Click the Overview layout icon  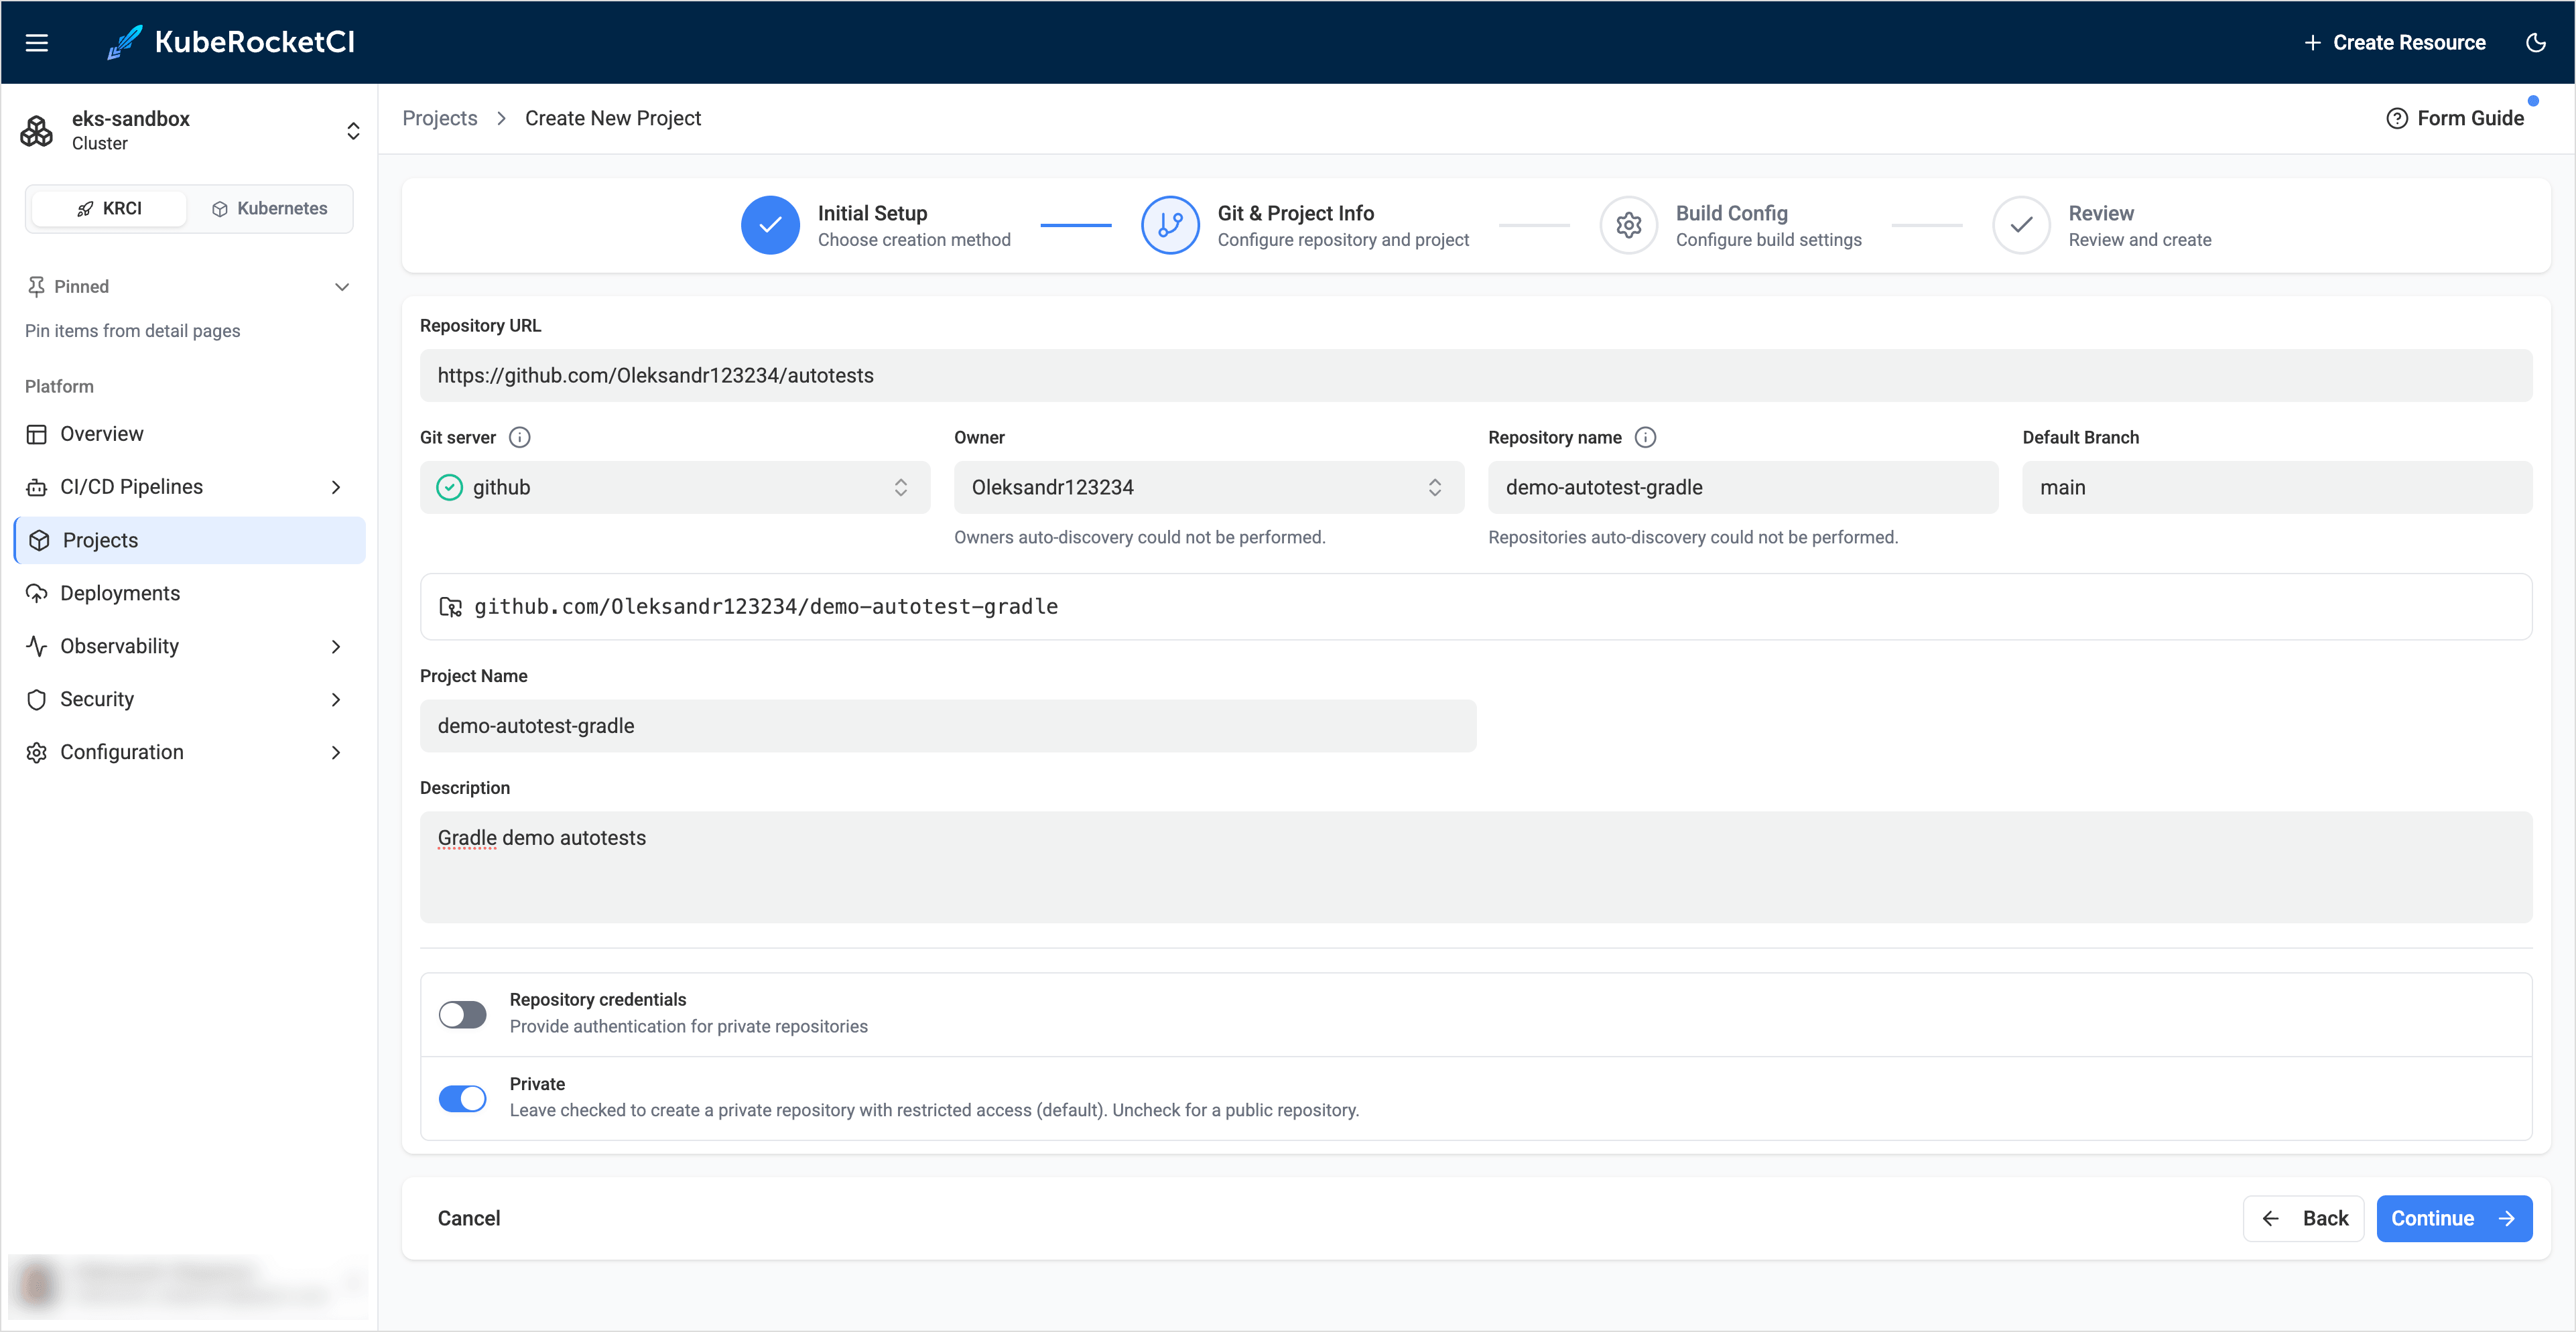point(37,434)
